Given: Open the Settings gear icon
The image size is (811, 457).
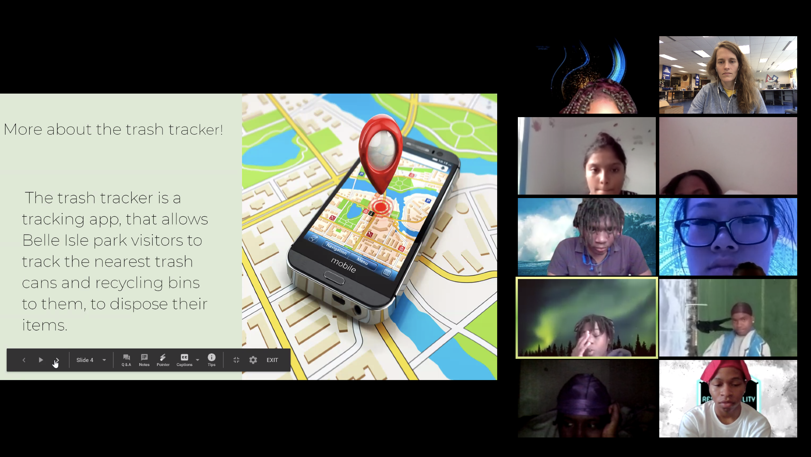Looking at the screenshot, I should [x=253, y=360].
